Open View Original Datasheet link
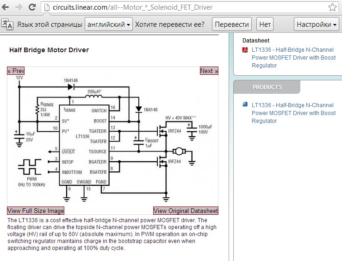 click(x=186, y=211)
